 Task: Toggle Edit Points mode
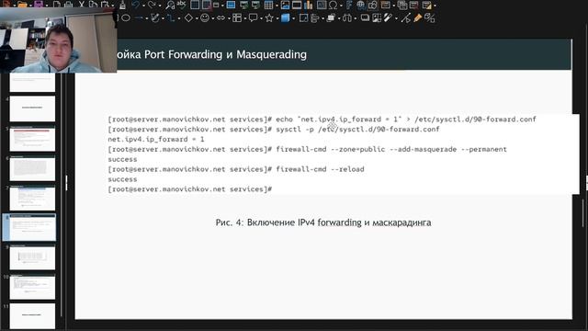[406, 17]
